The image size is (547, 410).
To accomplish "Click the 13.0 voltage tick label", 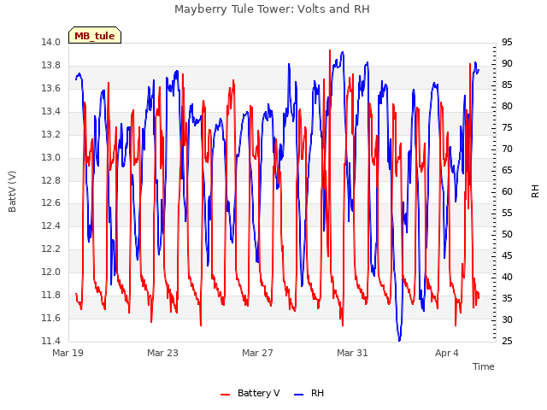I will coord(51,157).
